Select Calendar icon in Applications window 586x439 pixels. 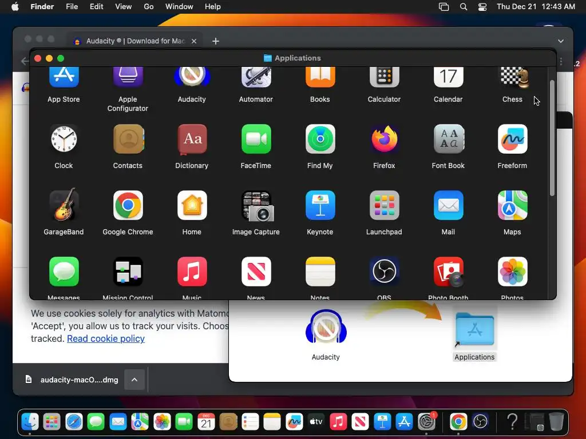pyautogui.click(x=448, y=78)
